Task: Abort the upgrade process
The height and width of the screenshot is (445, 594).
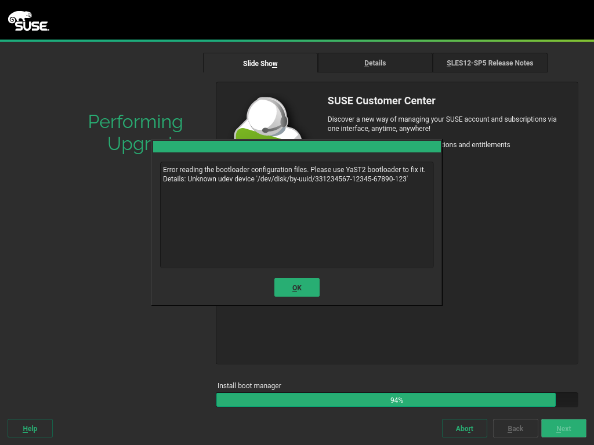Action: [464, 428]
